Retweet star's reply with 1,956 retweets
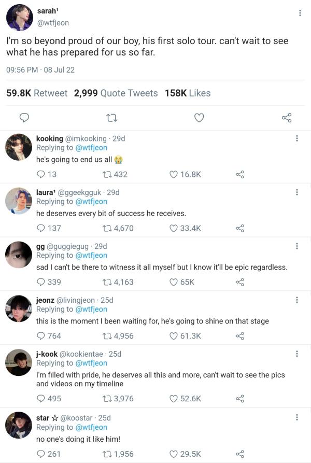This screenshot has width=311, height=463. (108, 454)
